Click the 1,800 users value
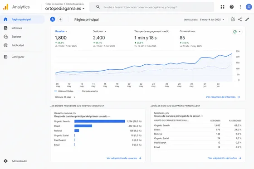This screenshot has height=169, width=254. (x=61, y=38)
